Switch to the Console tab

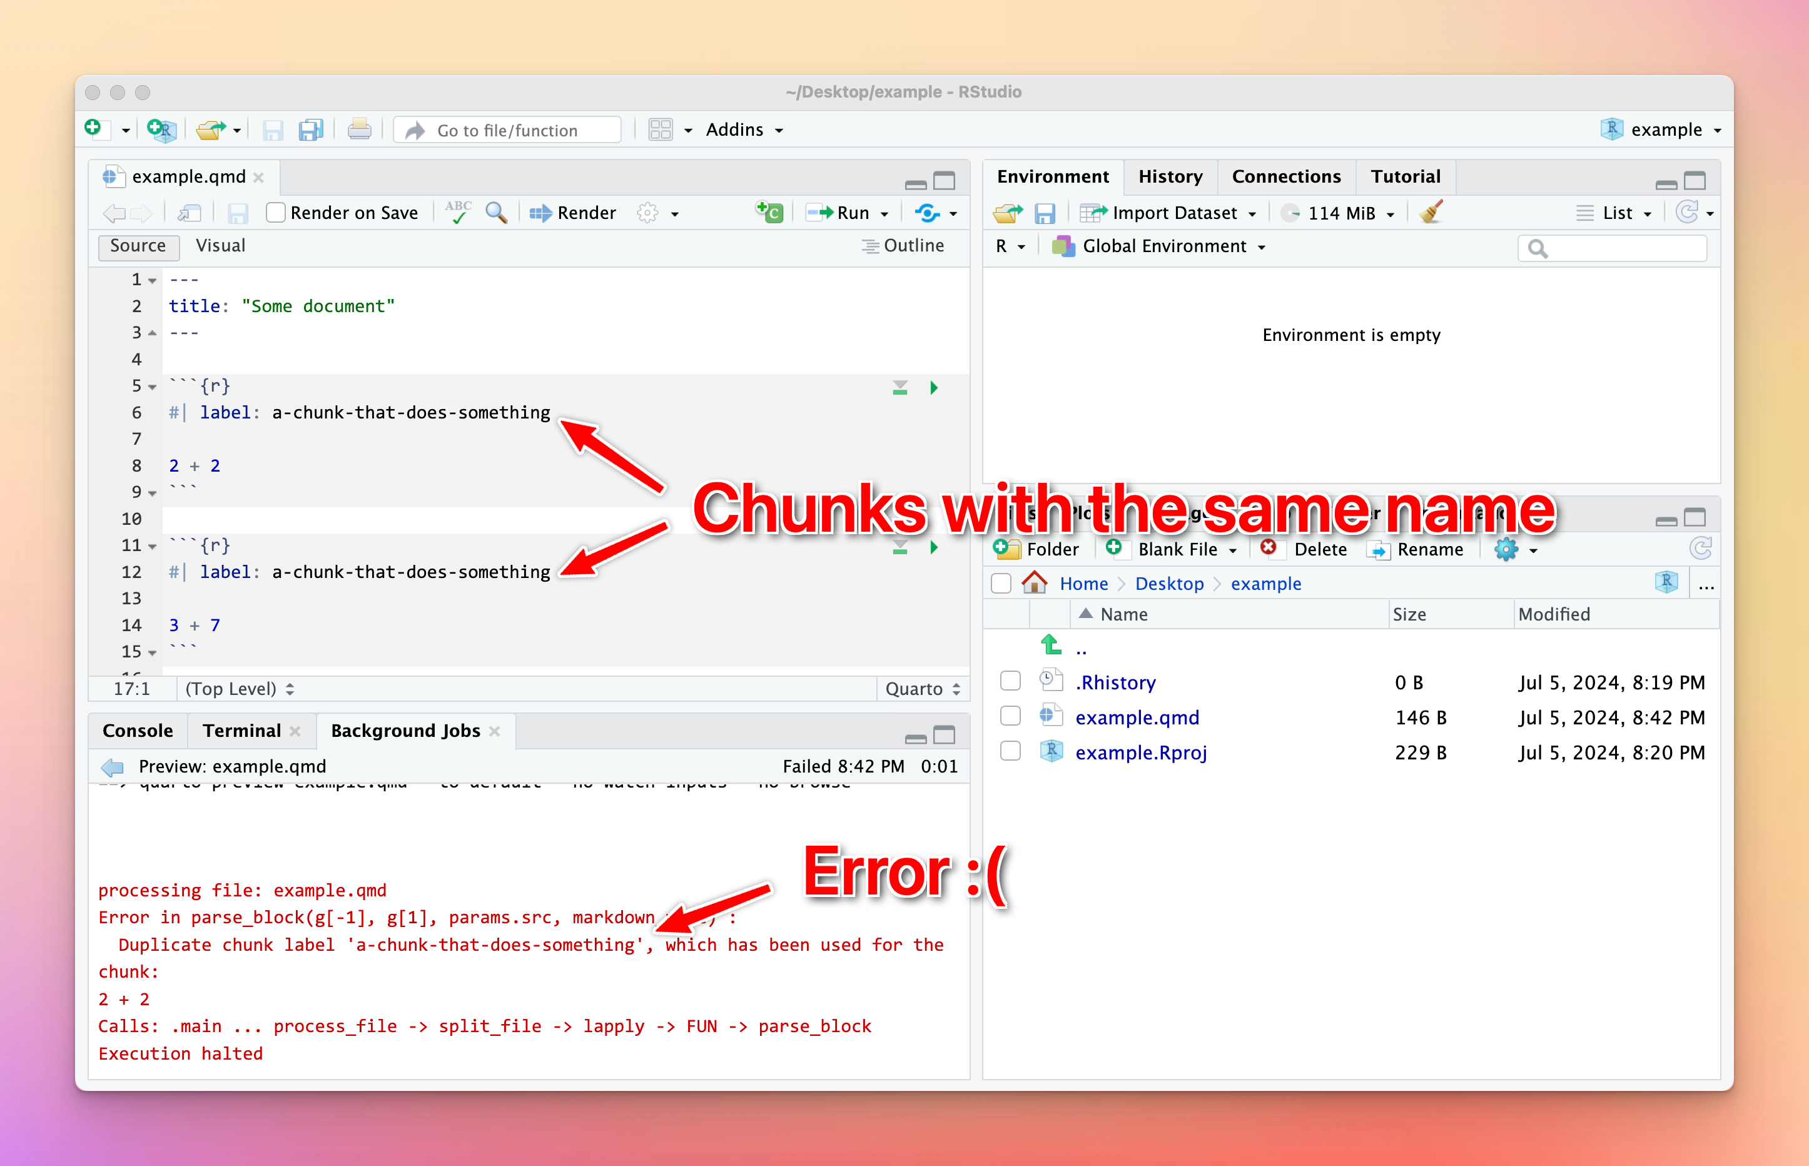(138, 731)
